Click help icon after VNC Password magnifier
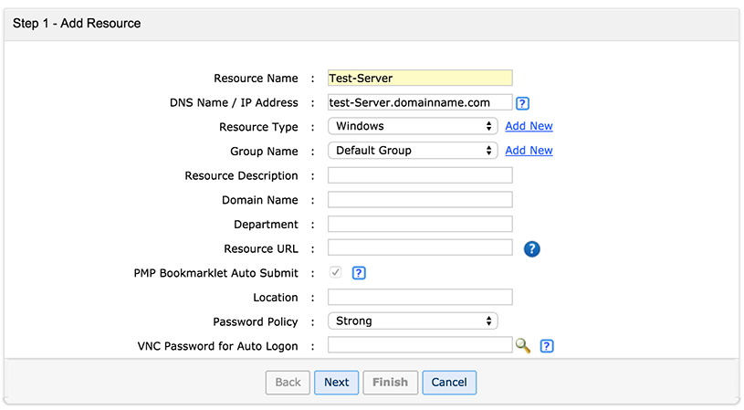Viewport: 744px width, 410px height. point(547,346)
